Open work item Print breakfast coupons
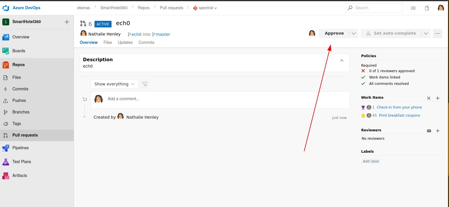This screenshot has height=207, width=449. click(x=400, y=115)
